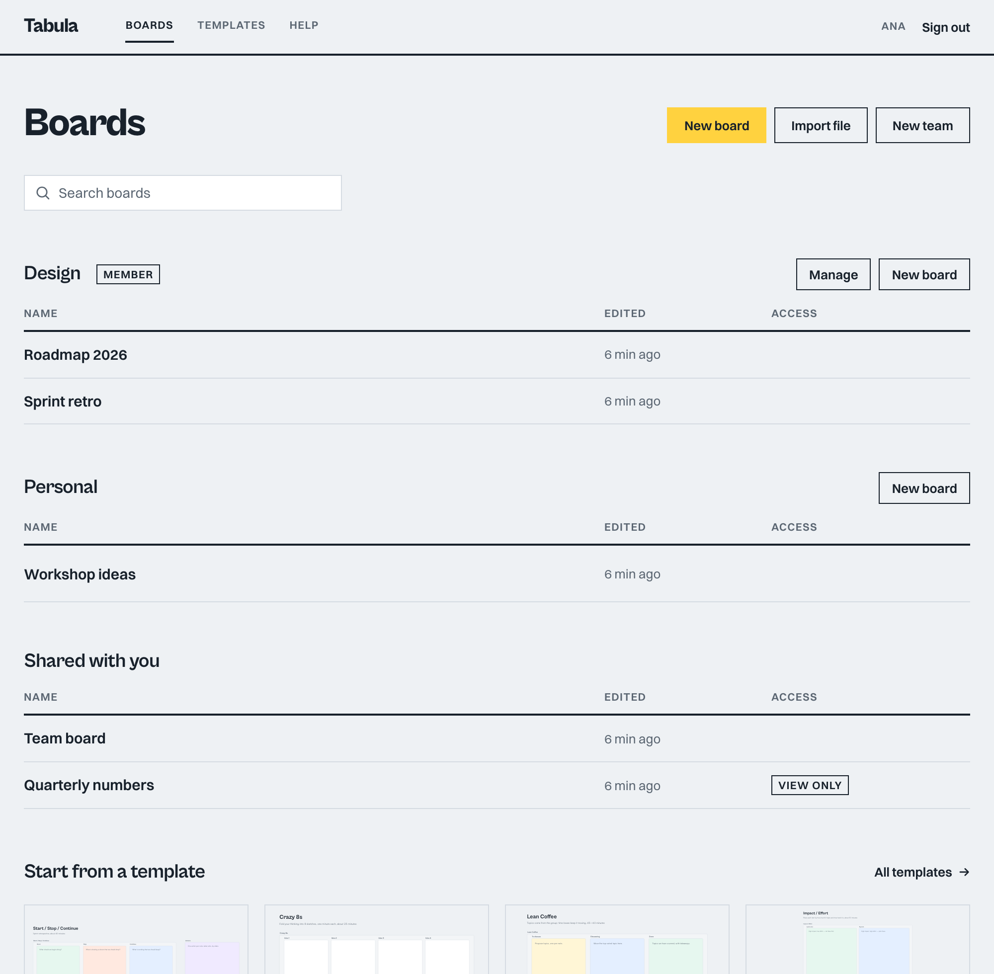Viewport: 994px width, 974px height.
Task: Click ACCESS column header in Shared table
Action: pyautogui.click(x=794, y=697)
